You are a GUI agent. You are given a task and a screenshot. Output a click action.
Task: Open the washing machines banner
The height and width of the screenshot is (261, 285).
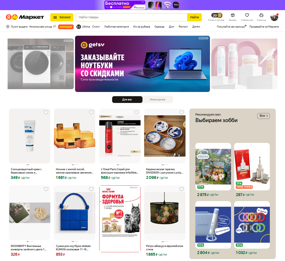(41, 64)
